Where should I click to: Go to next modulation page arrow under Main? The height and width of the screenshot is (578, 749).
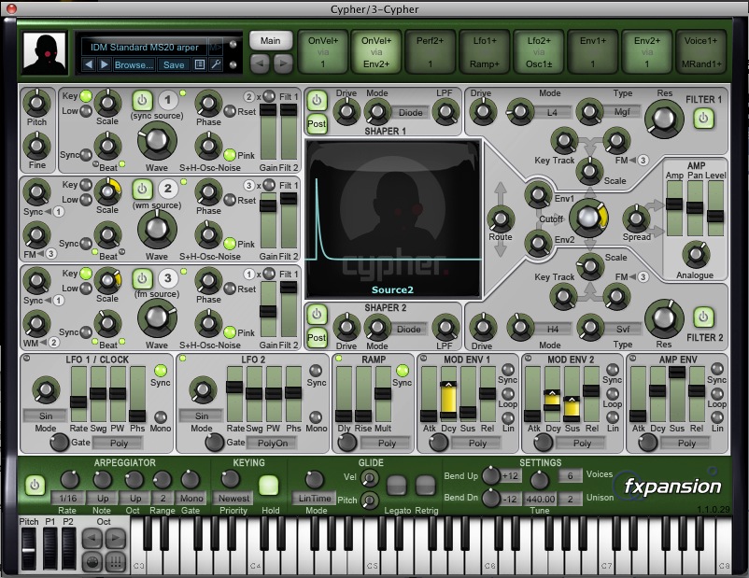(x=282, y=63)
